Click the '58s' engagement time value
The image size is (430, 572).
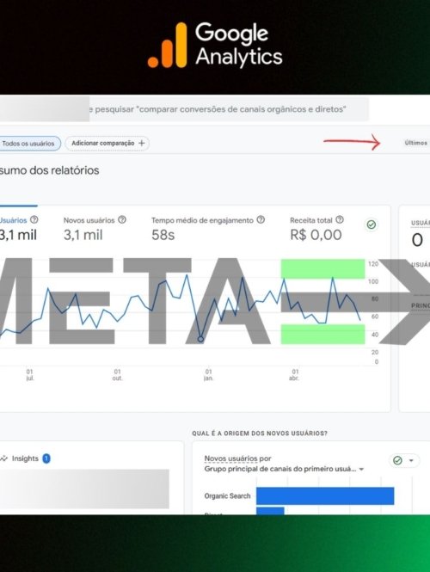163,235
